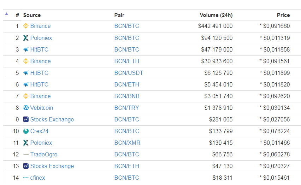Open BCN/ETH pair link in Binance row 4
Screen dimensions: 301x185
click(x=127, y=61)
